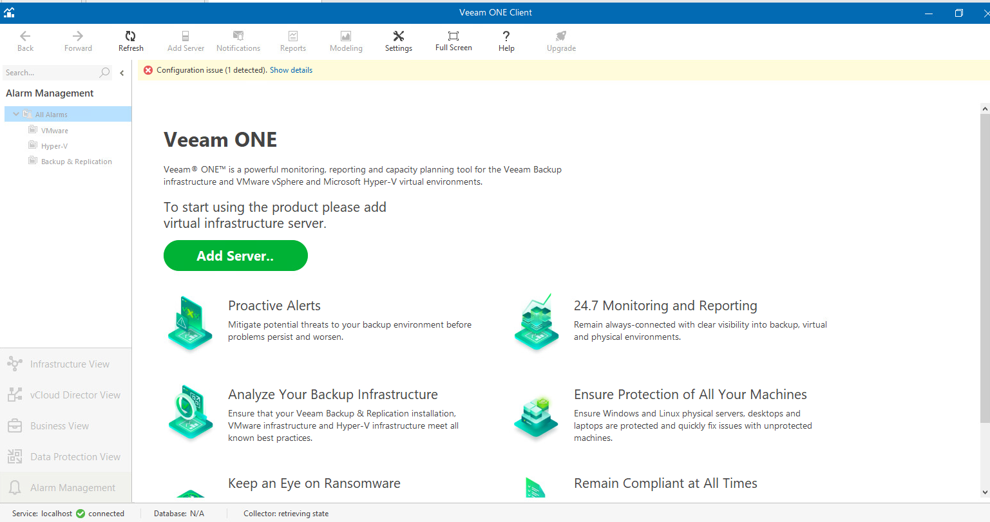Screen dimensions: 990x522
Task: Click the Proactive Alerts heading
Action: tap(274, 306)
